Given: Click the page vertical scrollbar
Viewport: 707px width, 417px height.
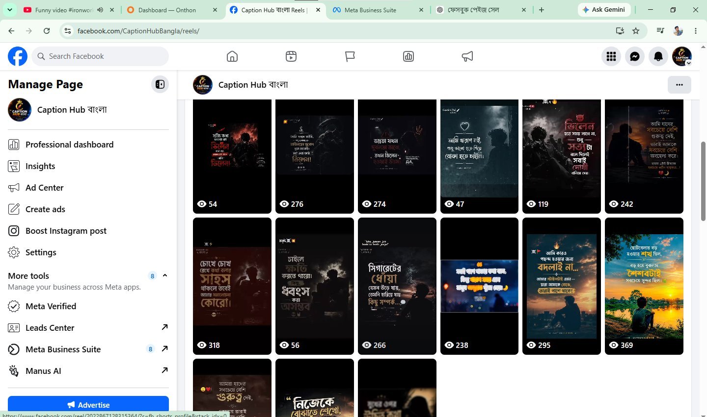Looking at the screenshot, I should [x=703, y=181].
